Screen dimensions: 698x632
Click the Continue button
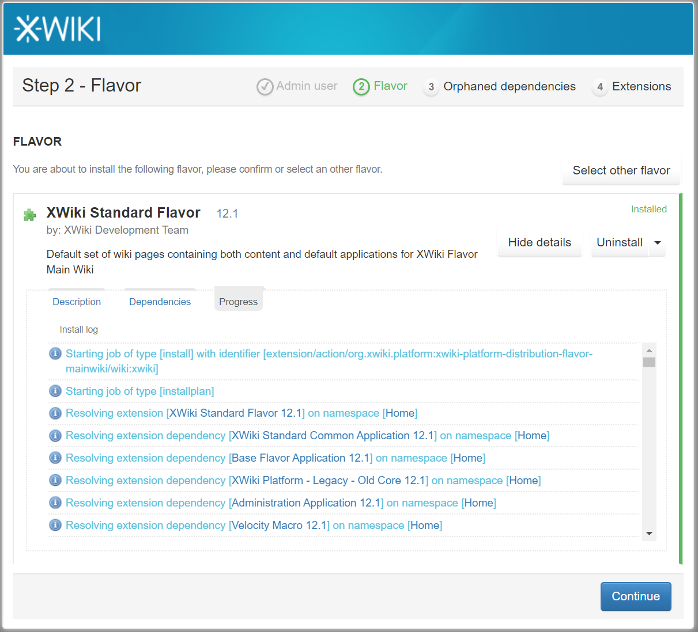pyautogui.click(x=636, y=596)
